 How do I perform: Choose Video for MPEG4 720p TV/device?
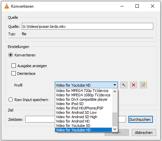point(83,91)
